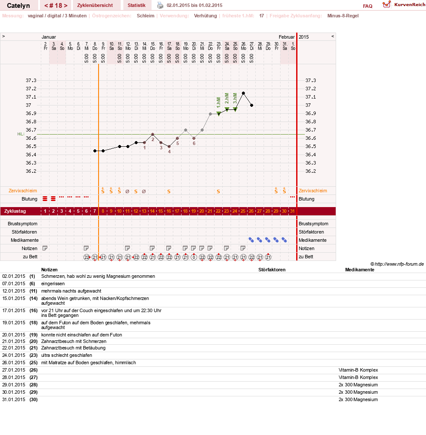This screenshot has width=426, height=435.
Task: Click the spotting dots on cycle day 31
Action: tap(292, 197)
